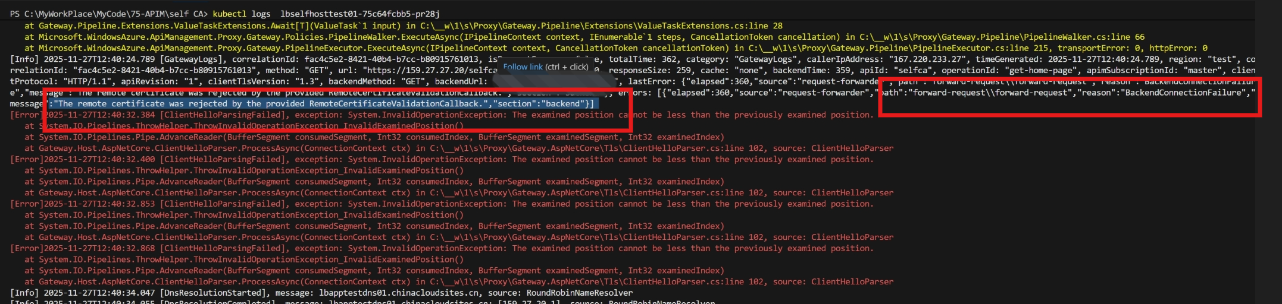Click the Error line timestamped 12:40:32.868
1282x304 pixels.
pyautogui.click(x=99, y=249)
